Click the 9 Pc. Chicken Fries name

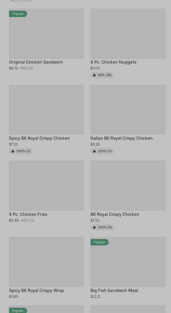click(28, 215)
